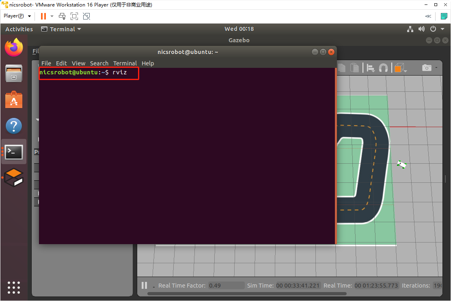Click VMware send Ctrl+Alt+Del icon
This screenshot has width=451, height=301.
[62, 16]
